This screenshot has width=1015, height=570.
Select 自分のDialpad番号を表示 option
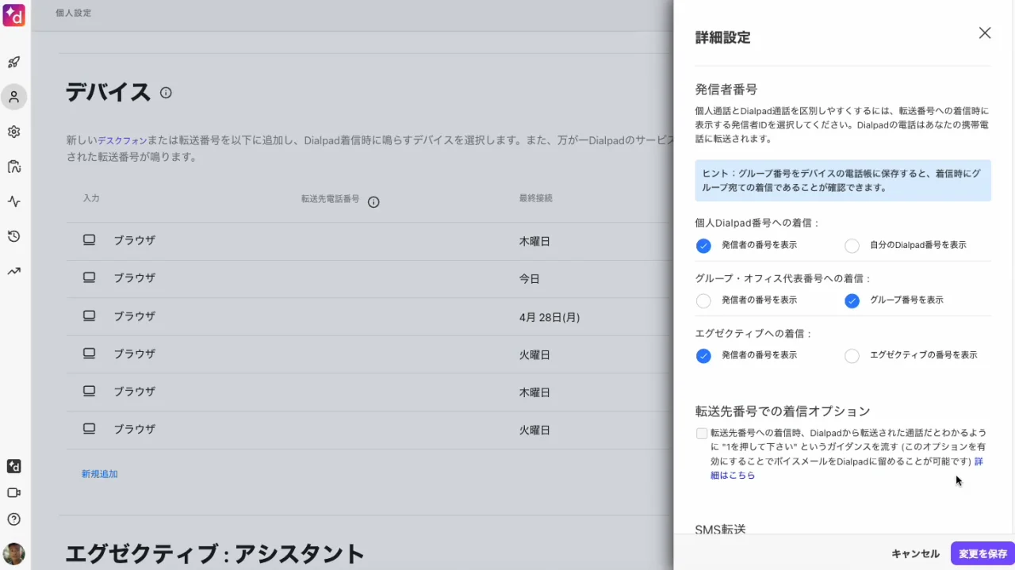[852, 246]
